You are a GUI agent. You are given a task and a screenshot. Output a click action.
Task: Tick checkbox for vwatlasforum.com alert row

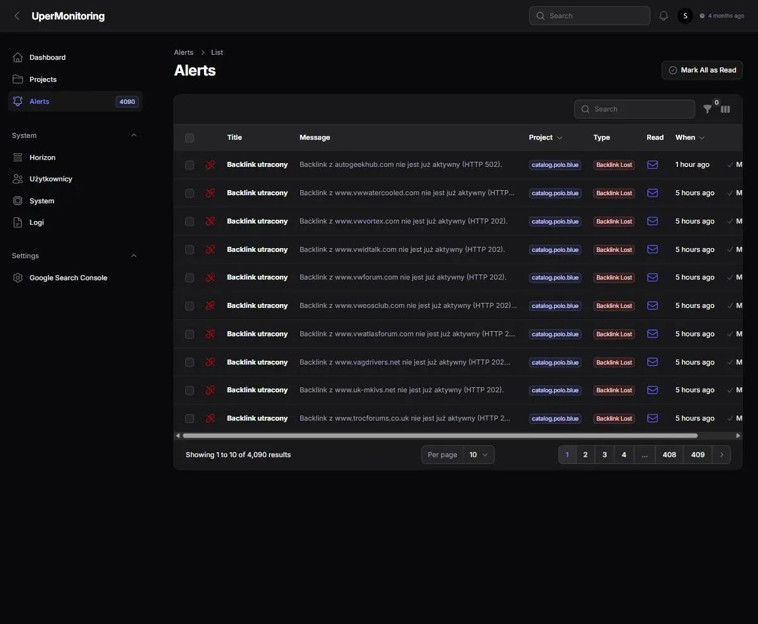click(x=189, y=334)
